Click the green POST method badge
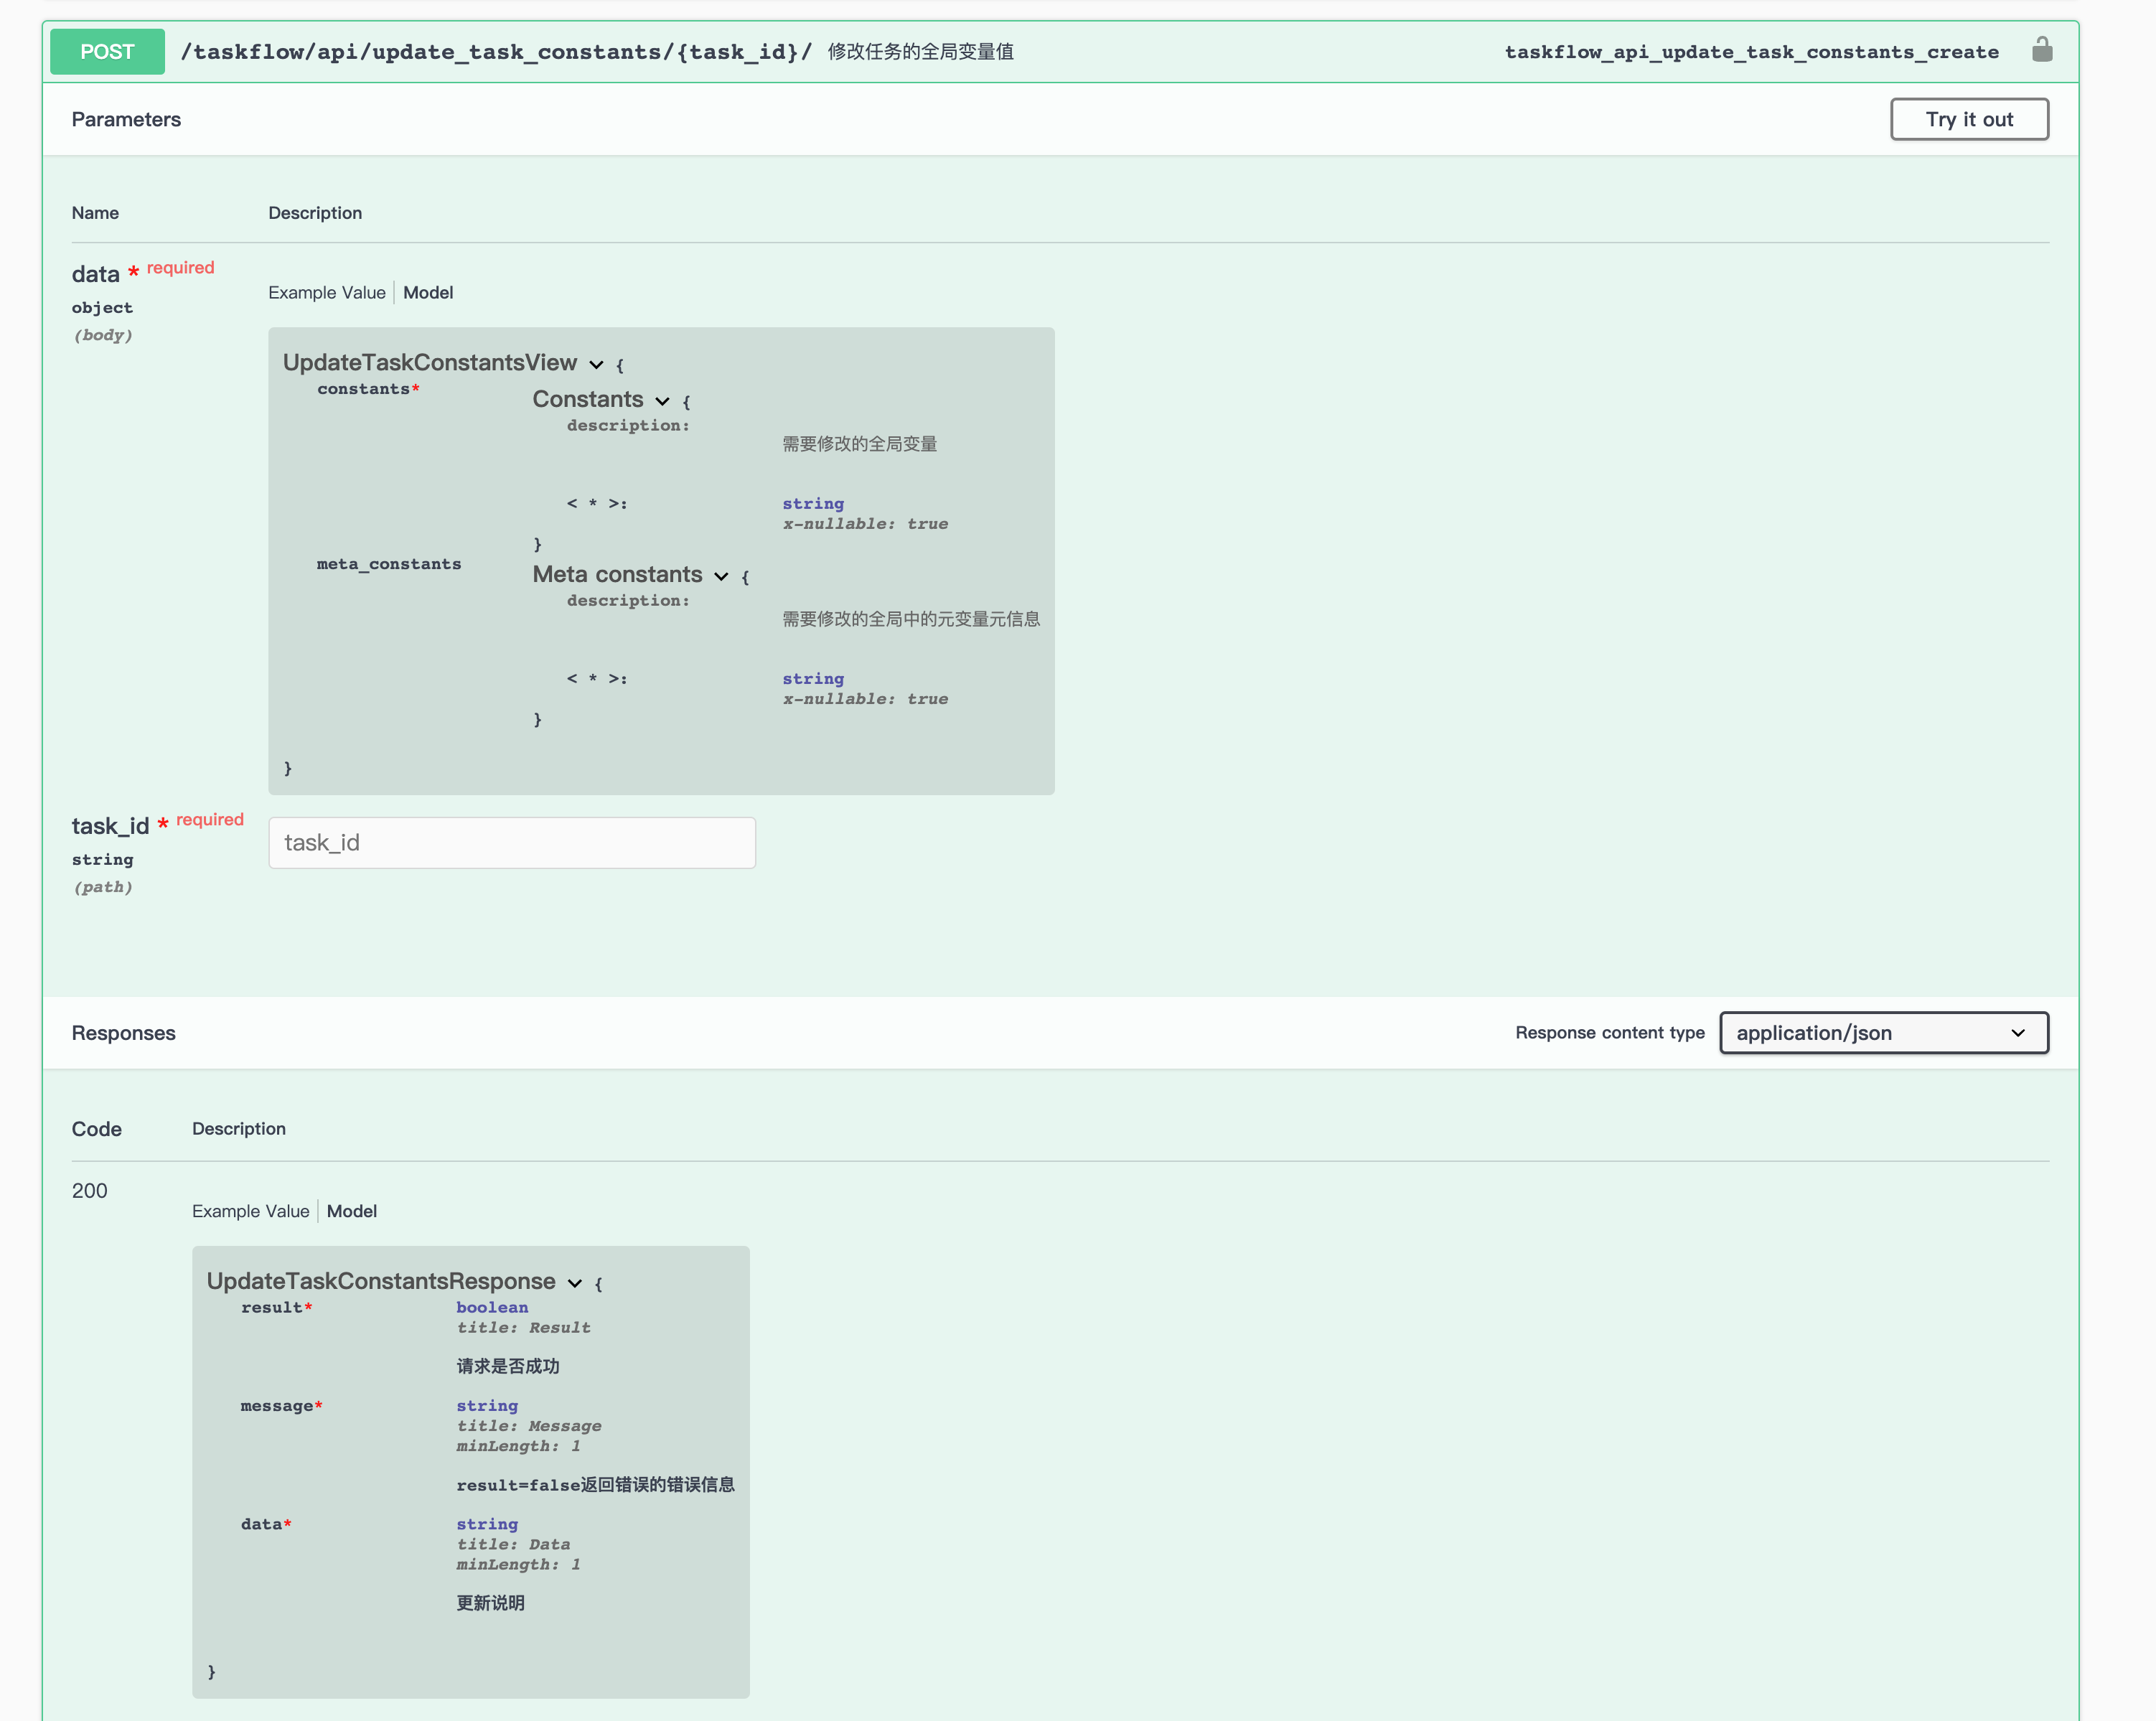The image size is (2156, 1721). (107, 52)
